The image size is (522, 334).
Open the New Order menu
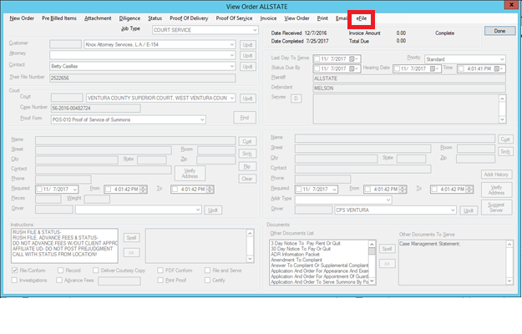point(22,18)
